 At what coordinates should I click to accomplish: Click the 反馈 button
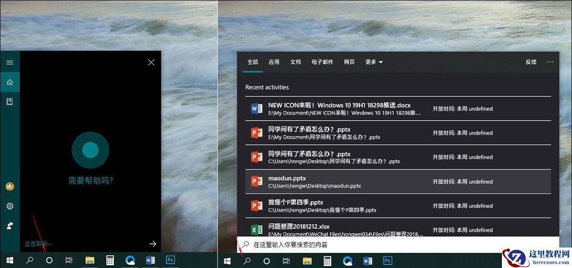[531, 62]
